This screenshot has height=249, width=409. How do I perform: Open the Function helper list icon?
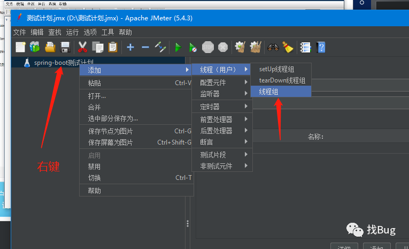pyautogui.click(x=305, y=48)
